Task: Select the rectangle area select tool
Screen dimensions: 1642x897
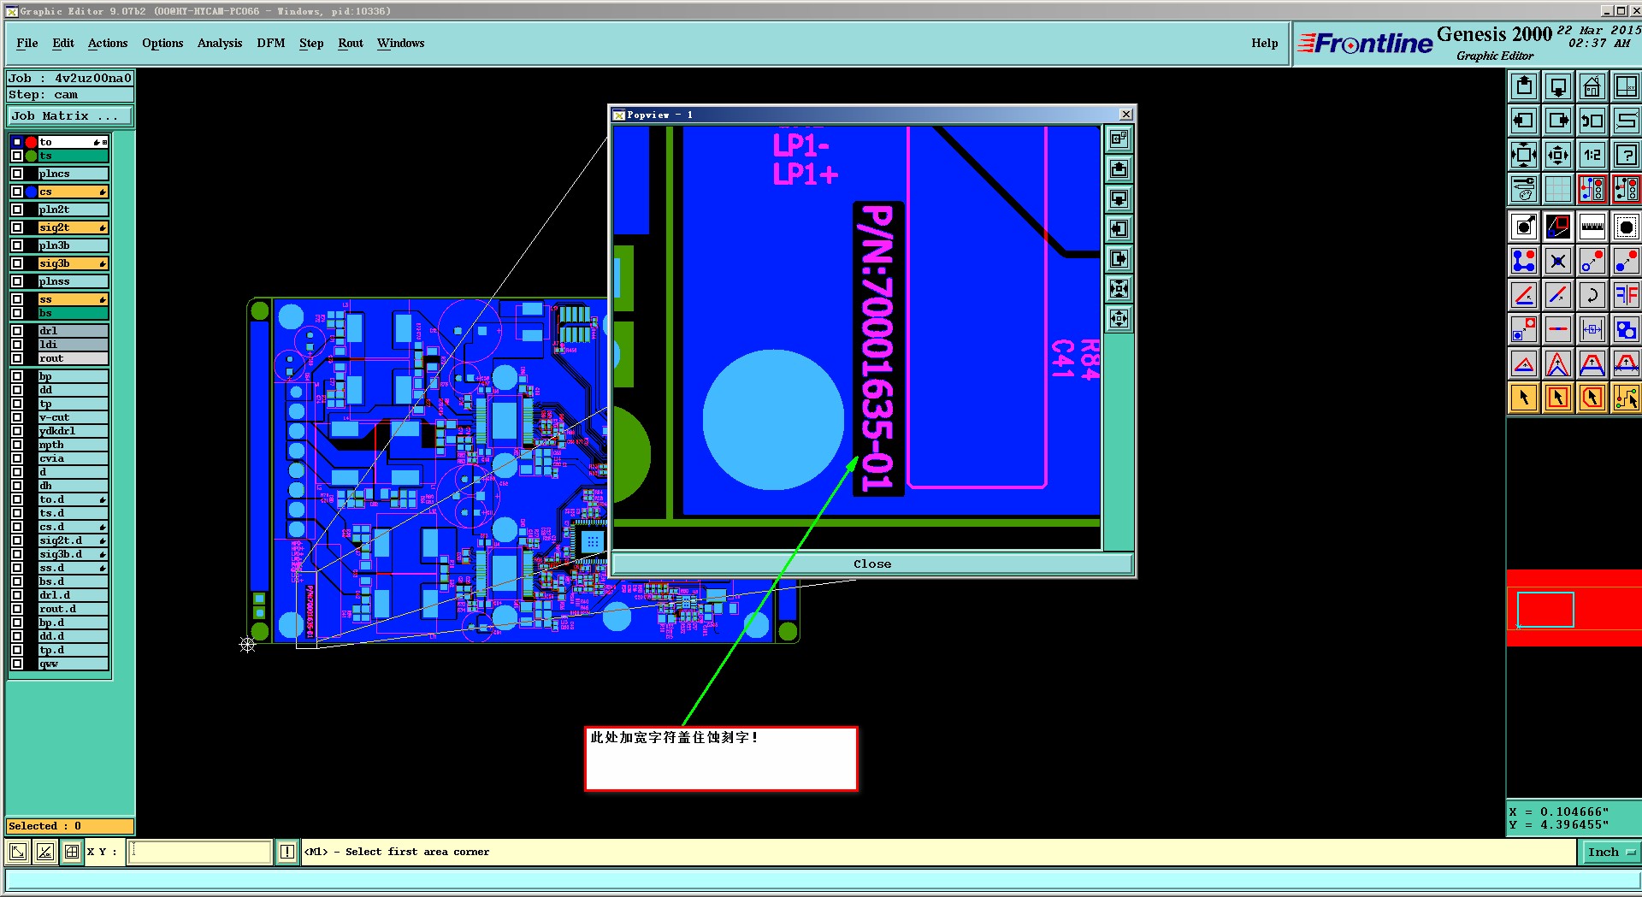Action: click(1558, 398)
